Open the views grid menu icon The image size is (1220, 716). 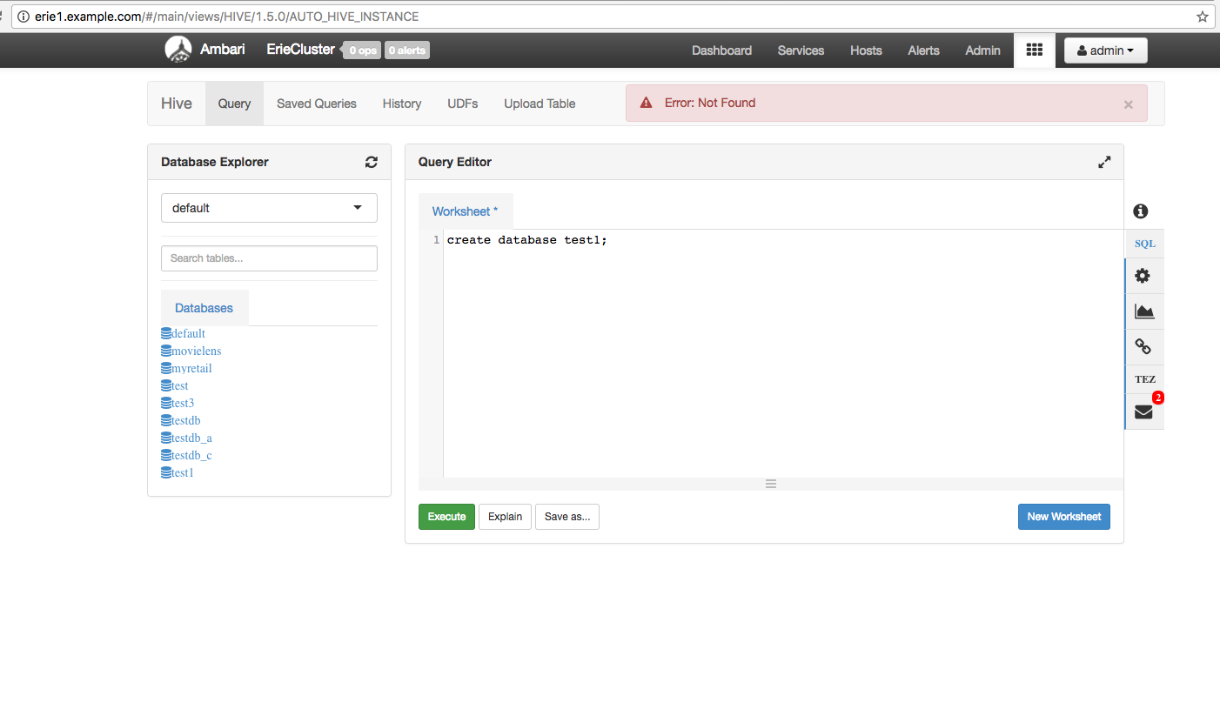click(1034, 50)
